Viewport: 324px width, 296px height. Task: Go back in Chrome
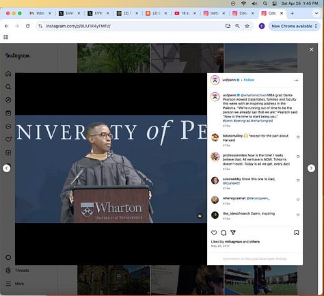point(6,26)
